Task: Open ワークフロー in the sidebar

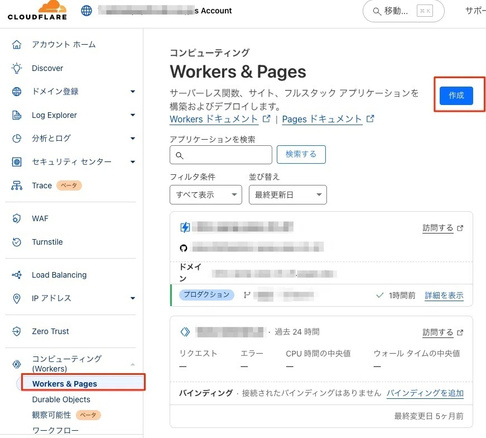Action: point(55,431)
